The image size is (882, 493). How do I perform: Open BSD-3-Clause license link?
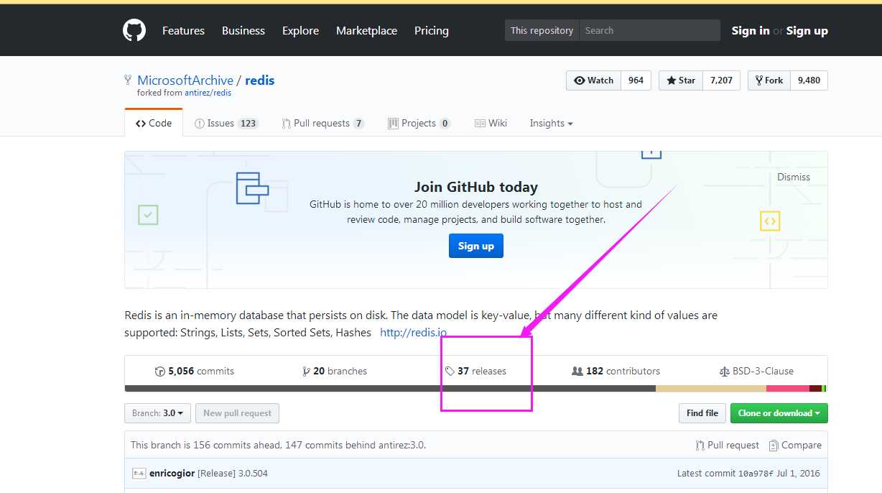(756, 371)
